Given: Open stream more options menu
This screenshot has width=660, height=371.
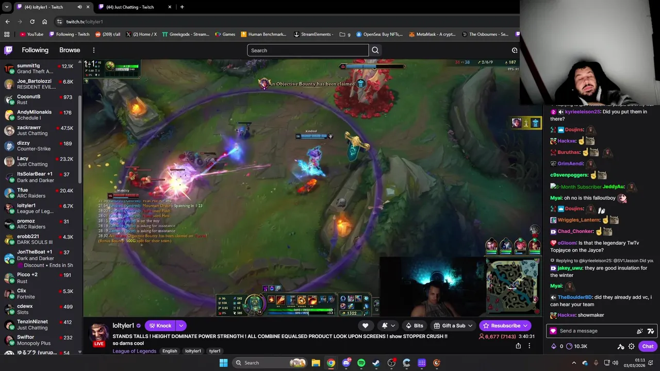Looking at the screenshot, I should (x=529, y=346).
